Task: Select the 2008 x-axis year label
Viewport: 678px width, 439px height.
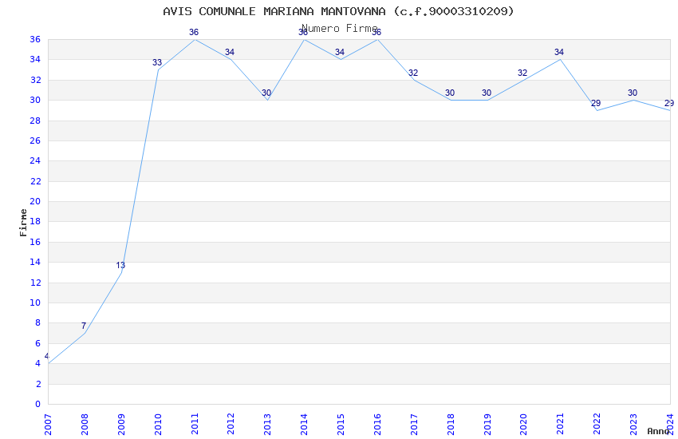Action: pos(85,425)
